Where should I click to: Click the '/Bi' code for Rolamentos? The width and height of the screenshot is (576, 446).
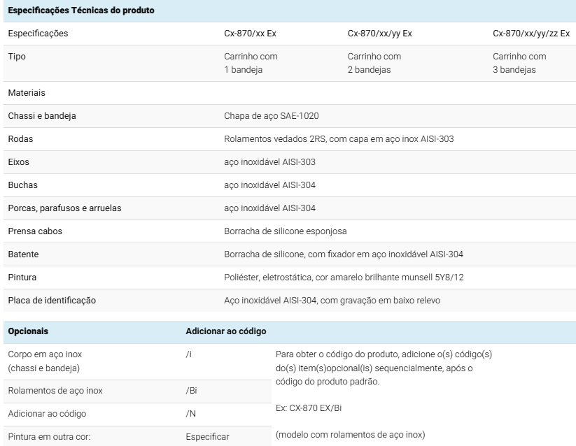pos(191,391)
